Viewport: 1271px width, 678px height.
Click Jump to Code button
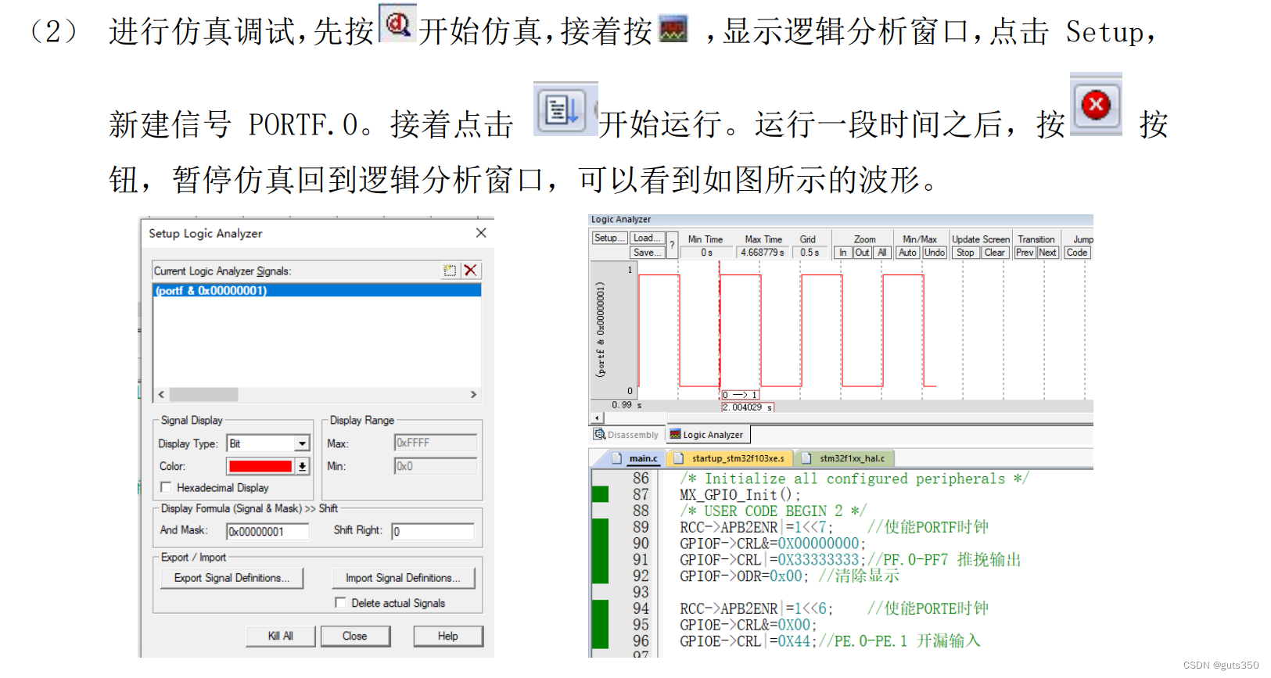(1077, 253)
